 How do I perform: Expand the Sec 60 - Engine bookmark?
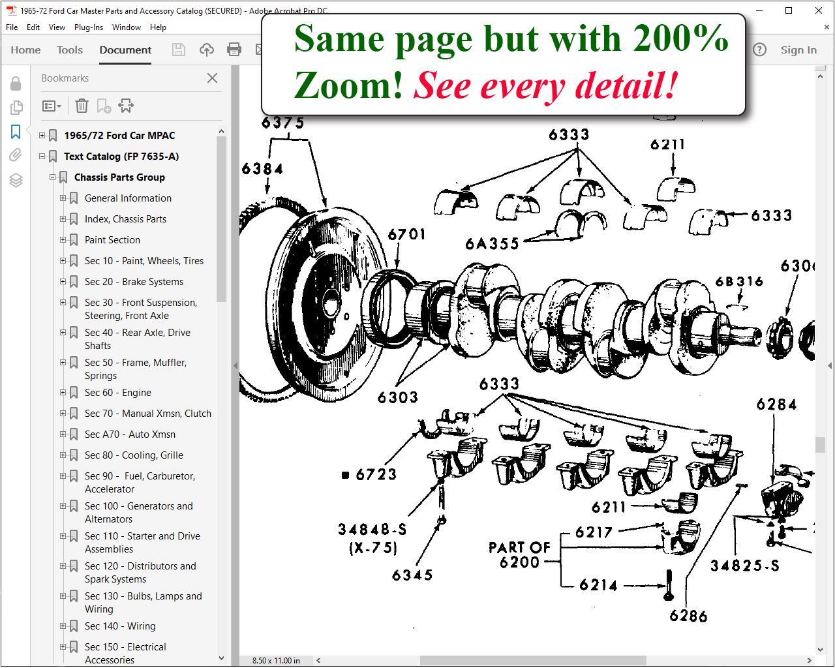pos(63,393)
